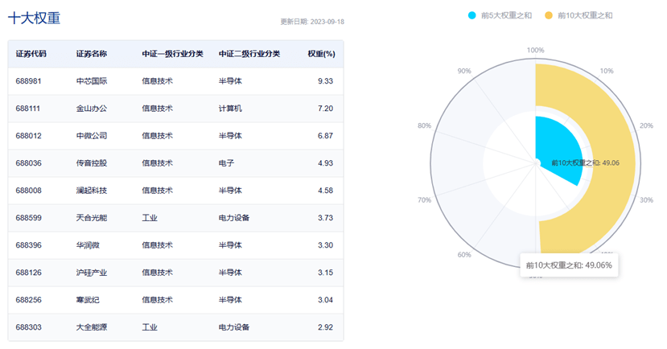Click the 中证一级行业分类 column header
Image resolution: width=667 pixels, height=349 pixels.
pyautogui.click(x=172, y=54)
